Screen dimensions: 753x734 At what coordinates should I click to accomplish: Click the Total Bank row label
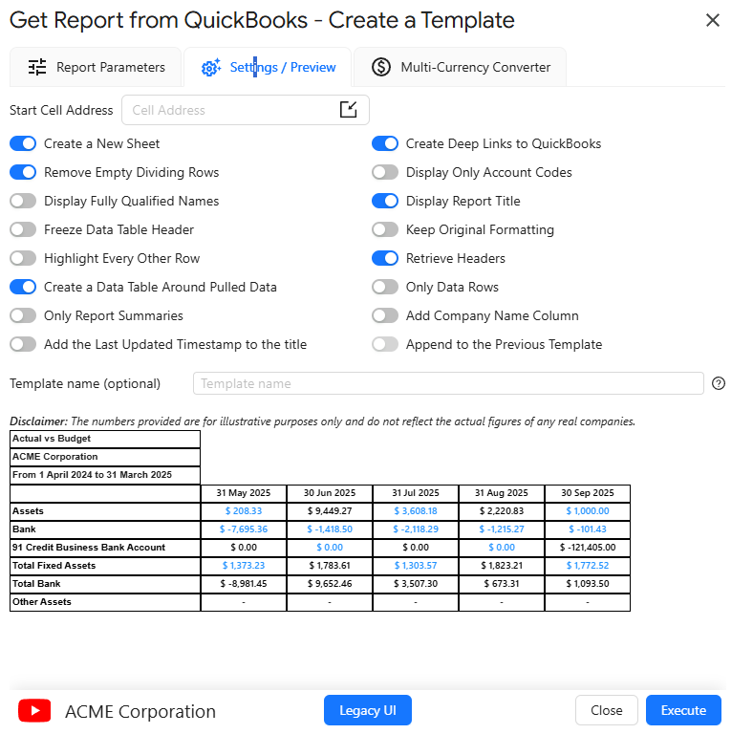(x=105, y=584)
